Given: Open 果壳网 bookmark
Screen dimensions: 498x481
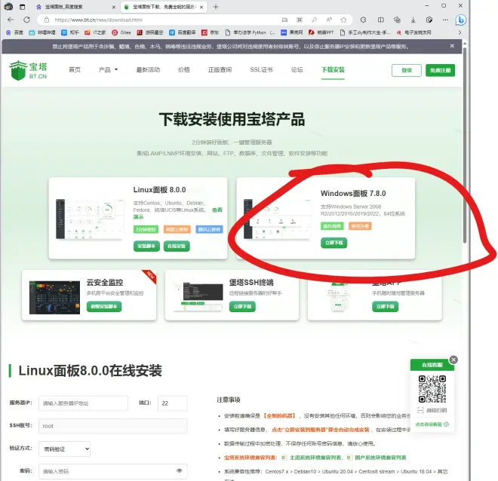Looking at the screenshot, I should tap(292, 32).
